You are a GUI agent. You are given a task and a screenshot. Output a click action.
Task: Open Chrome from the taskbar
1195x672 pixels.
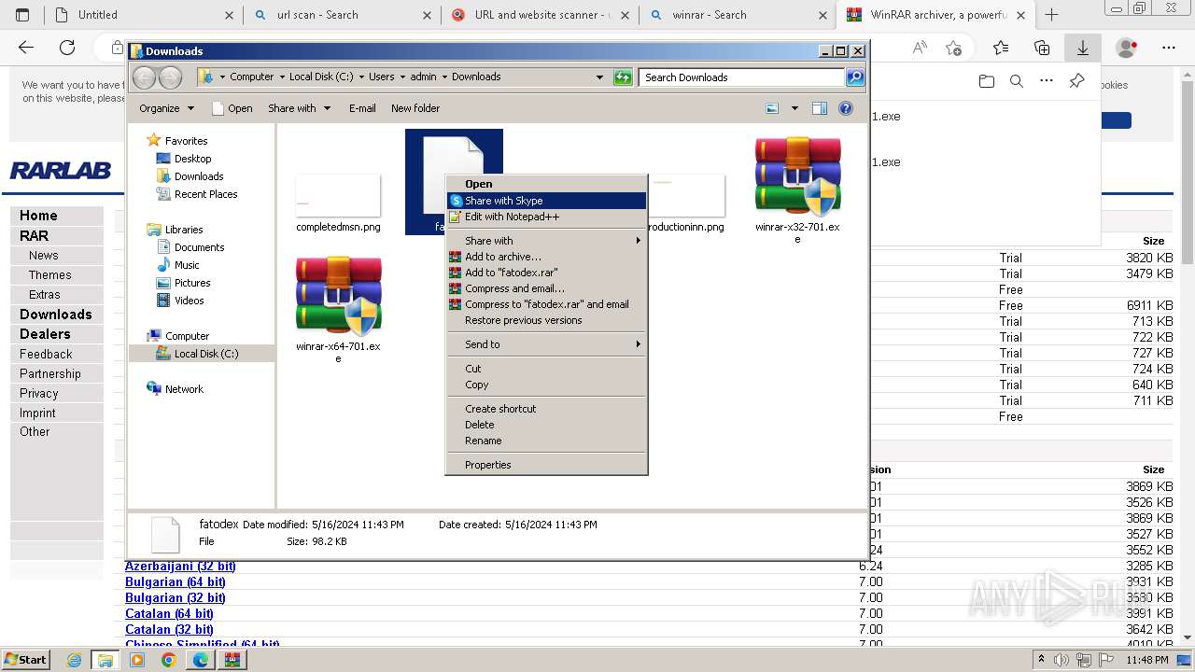coord(168,660)
